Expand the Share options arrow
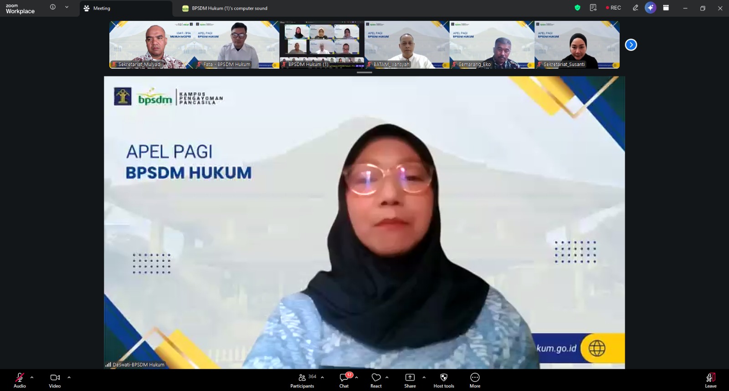The height and width of the screenshot is (391, 729). [x=424, y=377]
